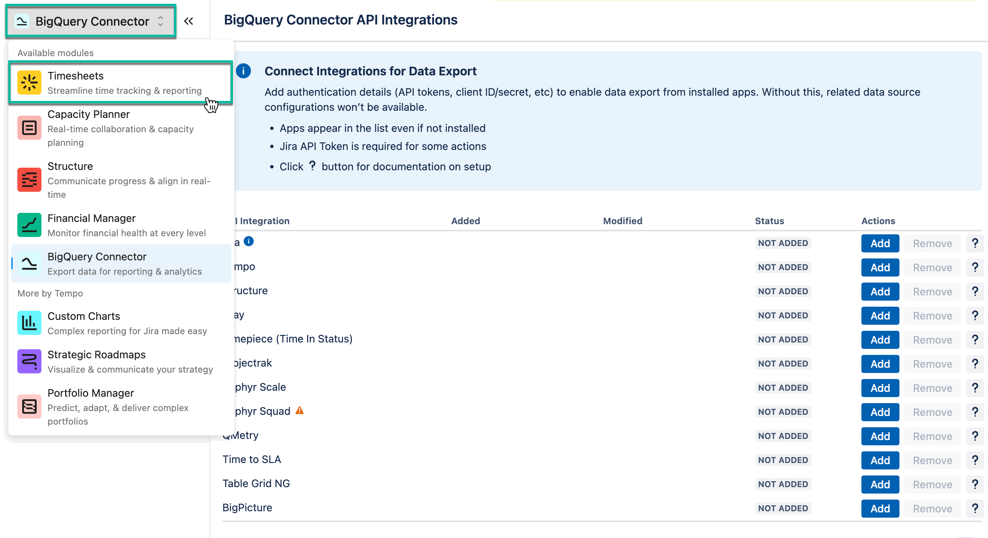Screen dimensions: 988x538
Task: Click Add button for Time to SLA
Action: point(880,460)
